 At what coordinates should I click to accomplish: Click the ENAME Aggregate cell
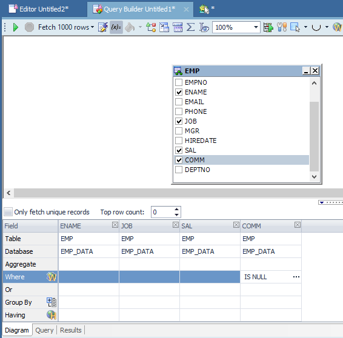tap(88, 264)
